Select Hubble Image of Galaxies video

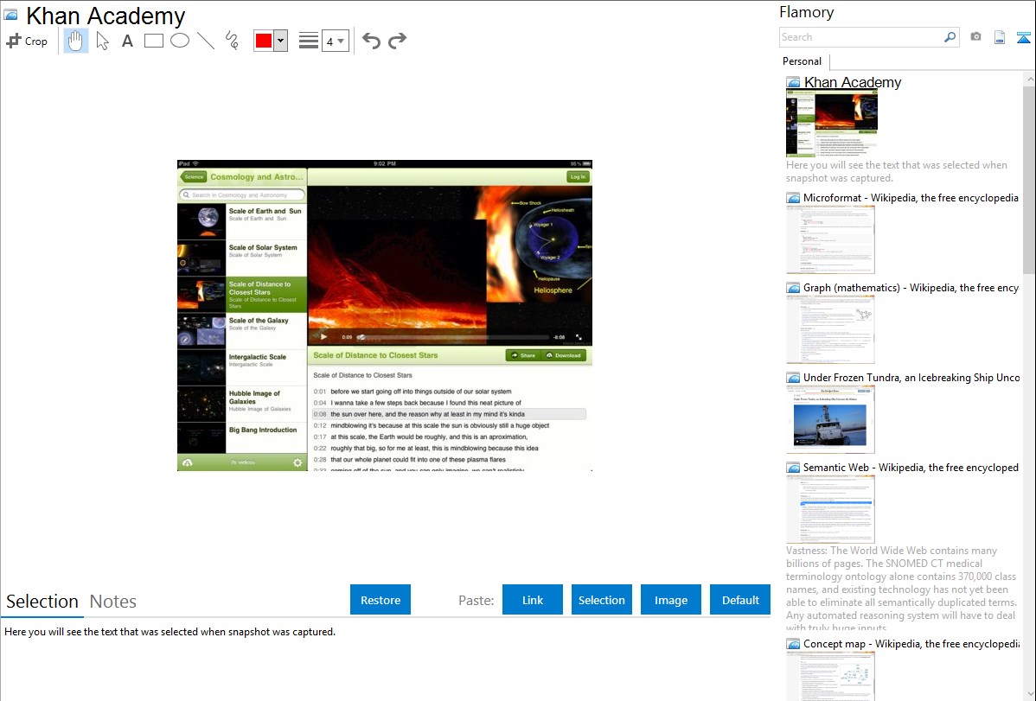click(242, 404)
